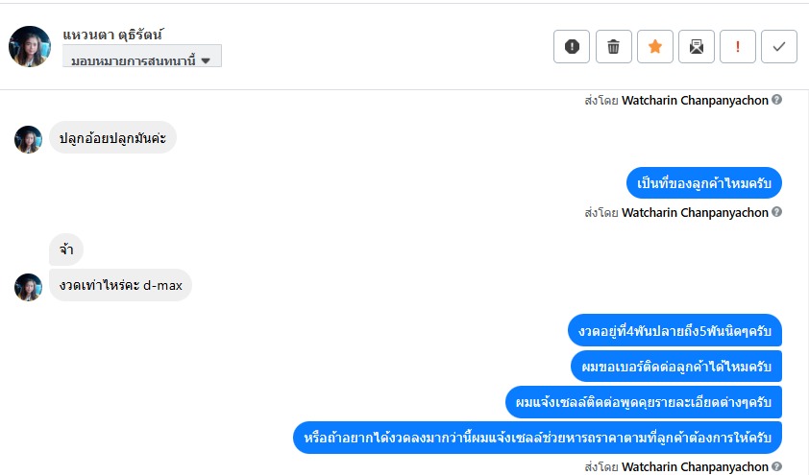The height and width of the screenshot is (475, 809).
Task: Click the ผมขอเบอร์ติดต่อลูกค้าได้ไหมครับ message
Action: (675, 367)
